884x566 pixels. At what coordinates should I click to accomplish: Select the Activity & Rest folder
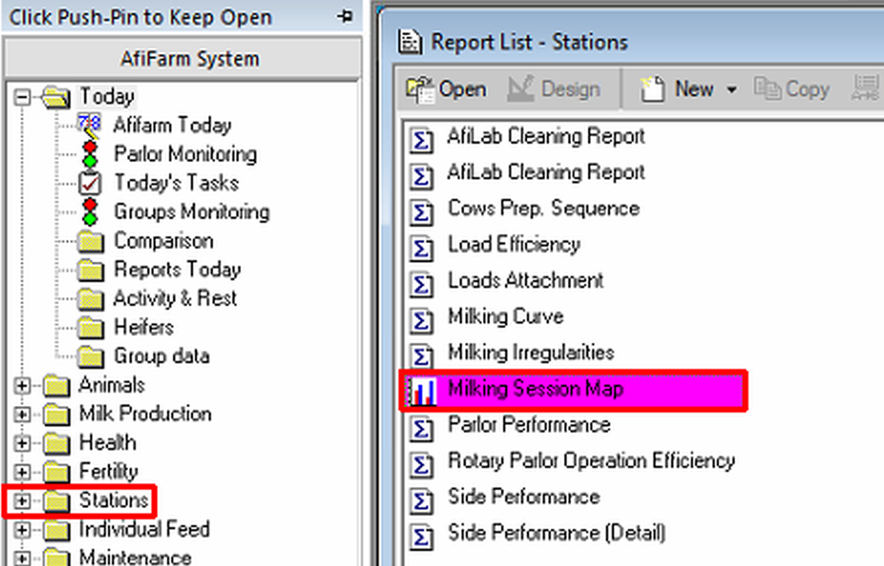[x=175, y=299]
